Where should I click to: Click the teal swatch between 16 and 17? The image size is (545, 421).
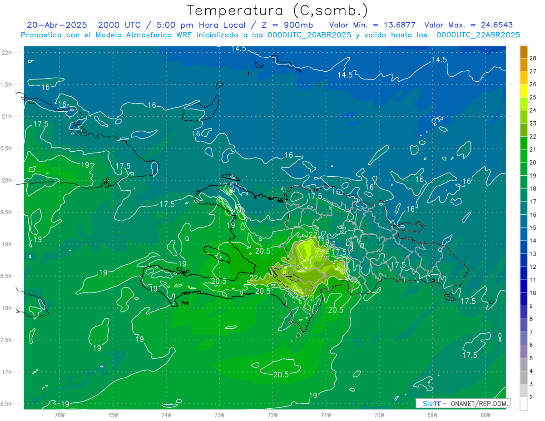[524, 208]
